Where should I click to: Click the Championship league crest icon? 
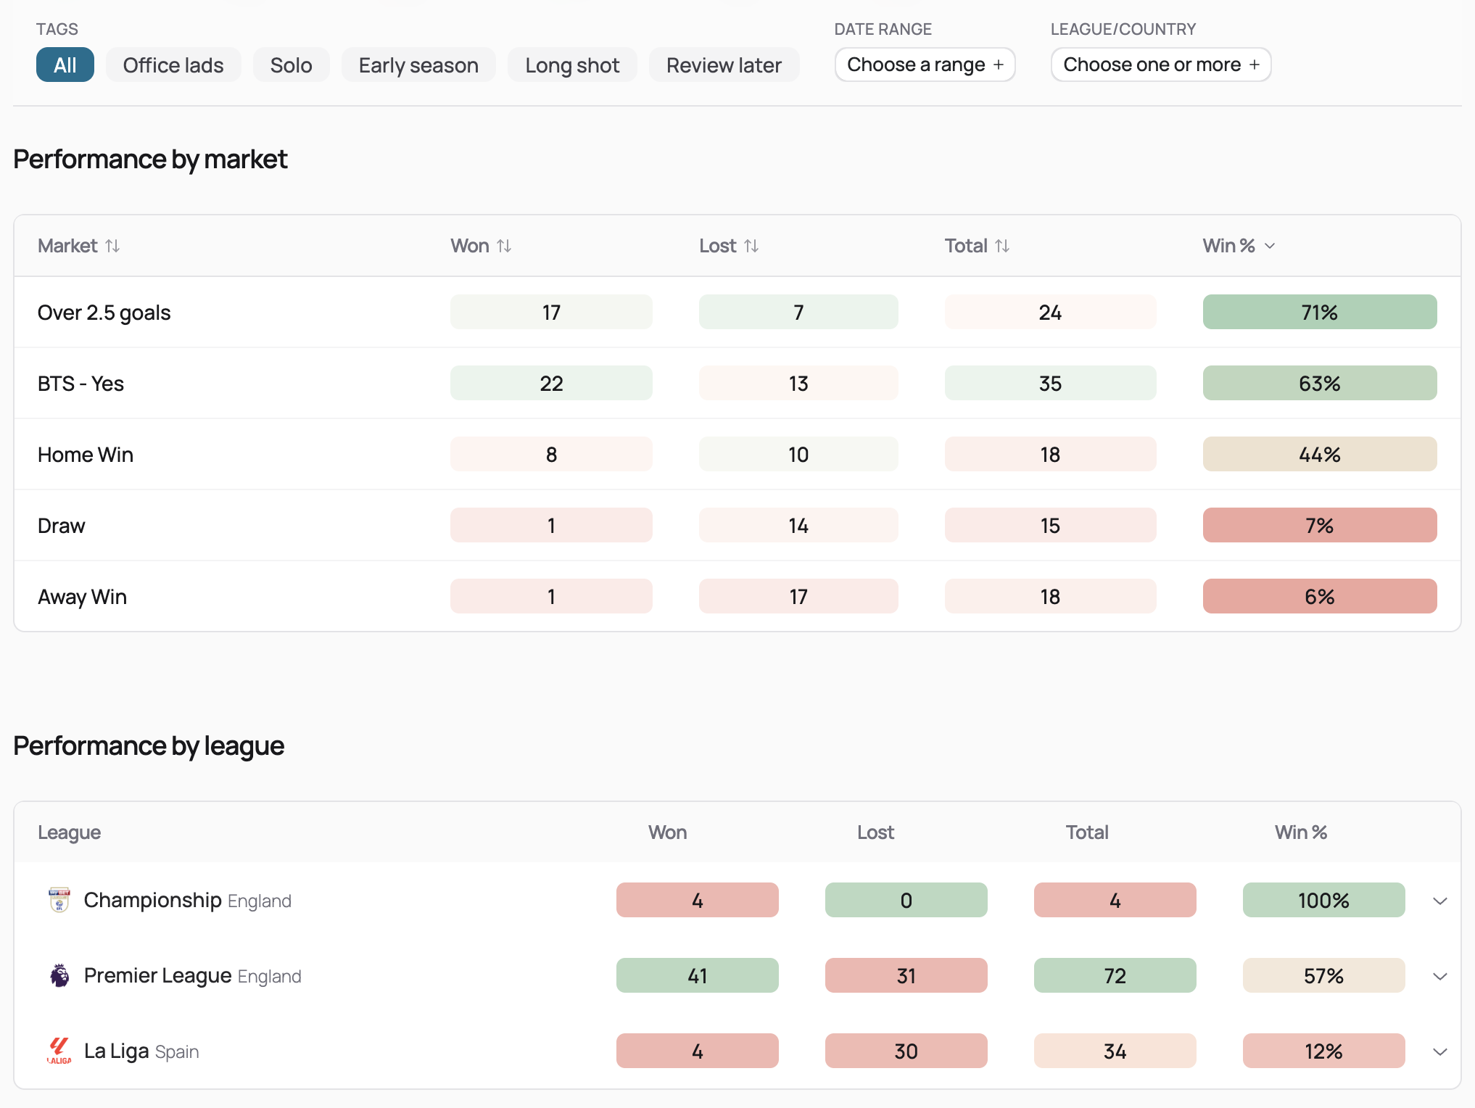[59, 900]
